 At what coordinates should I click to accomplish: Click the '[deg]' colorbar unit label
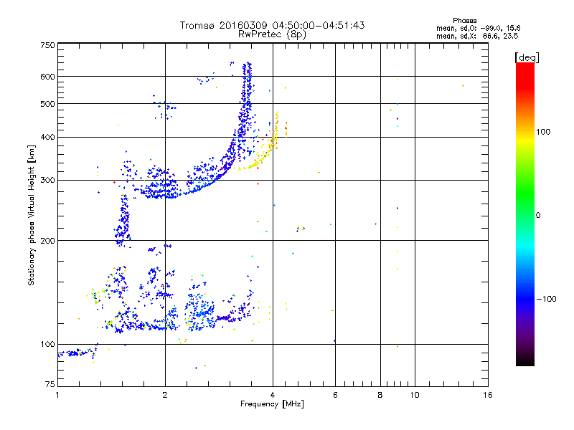[527, 57]
